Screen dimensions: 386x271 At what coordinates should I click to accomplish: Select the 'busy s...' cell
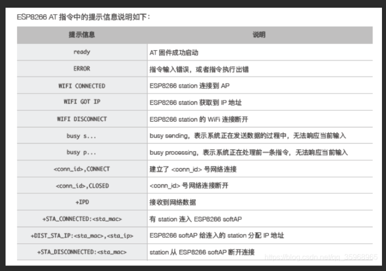pos(81,135)
